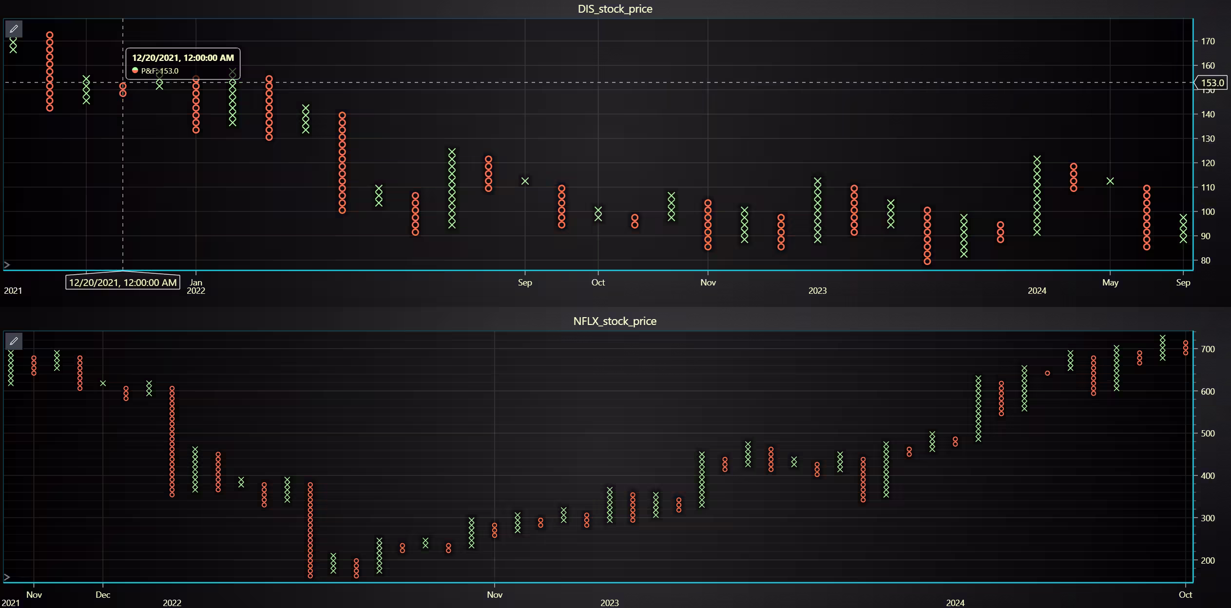Click the 2024 year label on DIS x-axis
The image size is (1231, 608).
1037,291
